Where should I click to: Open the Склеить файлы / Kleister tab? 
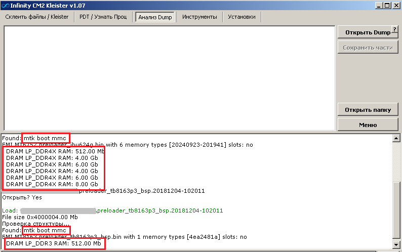pyautogui.click(x=37, y=17)
